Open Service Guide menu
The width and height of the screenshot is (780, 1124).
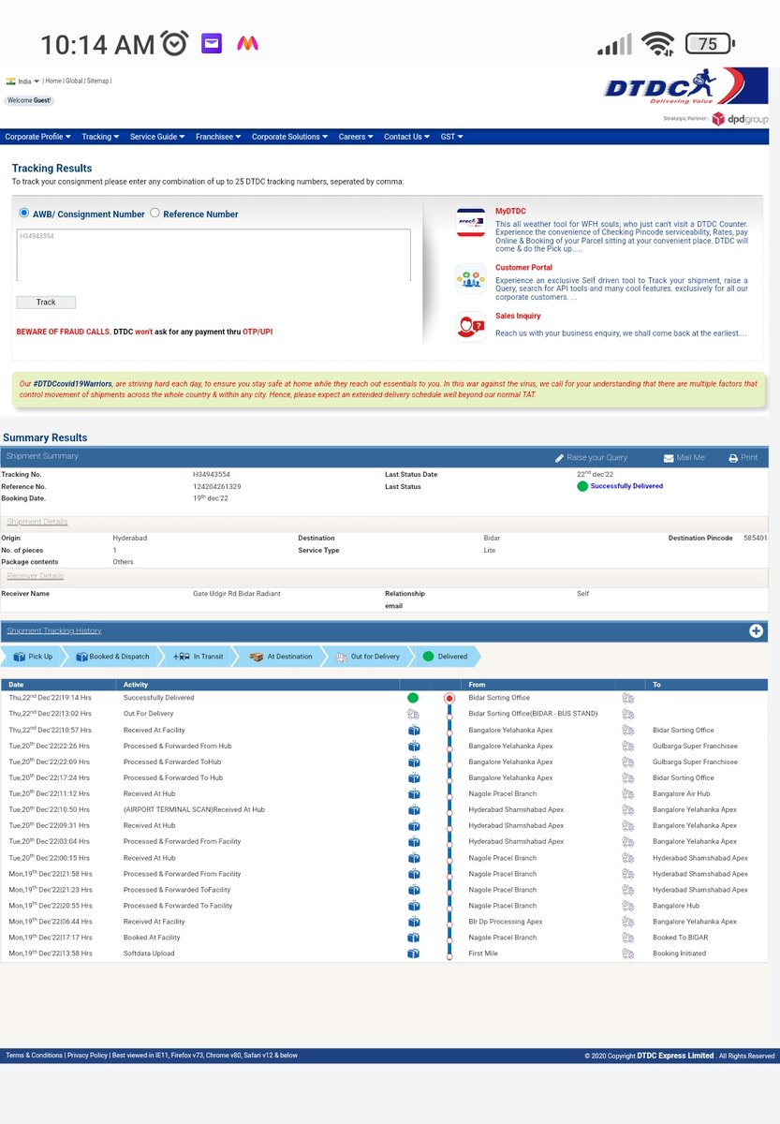[157, 137]
